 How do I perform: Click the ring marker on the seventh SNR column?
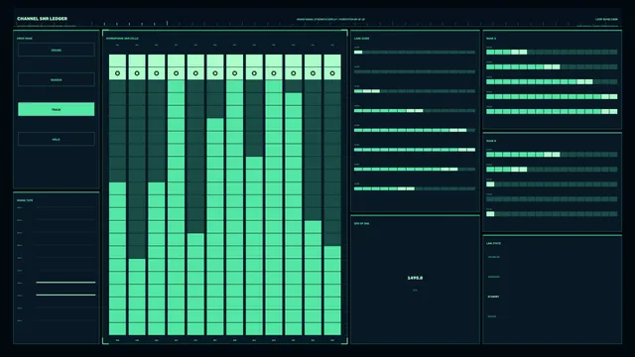click(234, 73)
